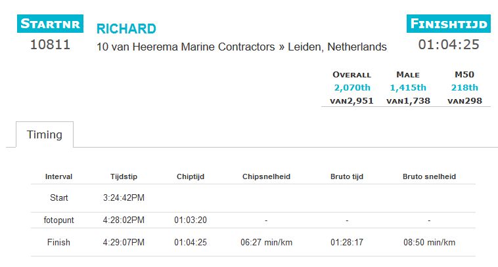Select the fotopunt interval row
498x267 pixels.
[253, 220]
